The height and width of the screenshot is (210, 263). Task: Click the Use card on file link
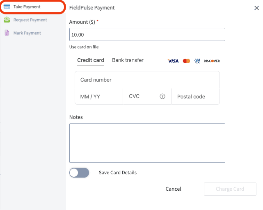[x=84, y=47]
